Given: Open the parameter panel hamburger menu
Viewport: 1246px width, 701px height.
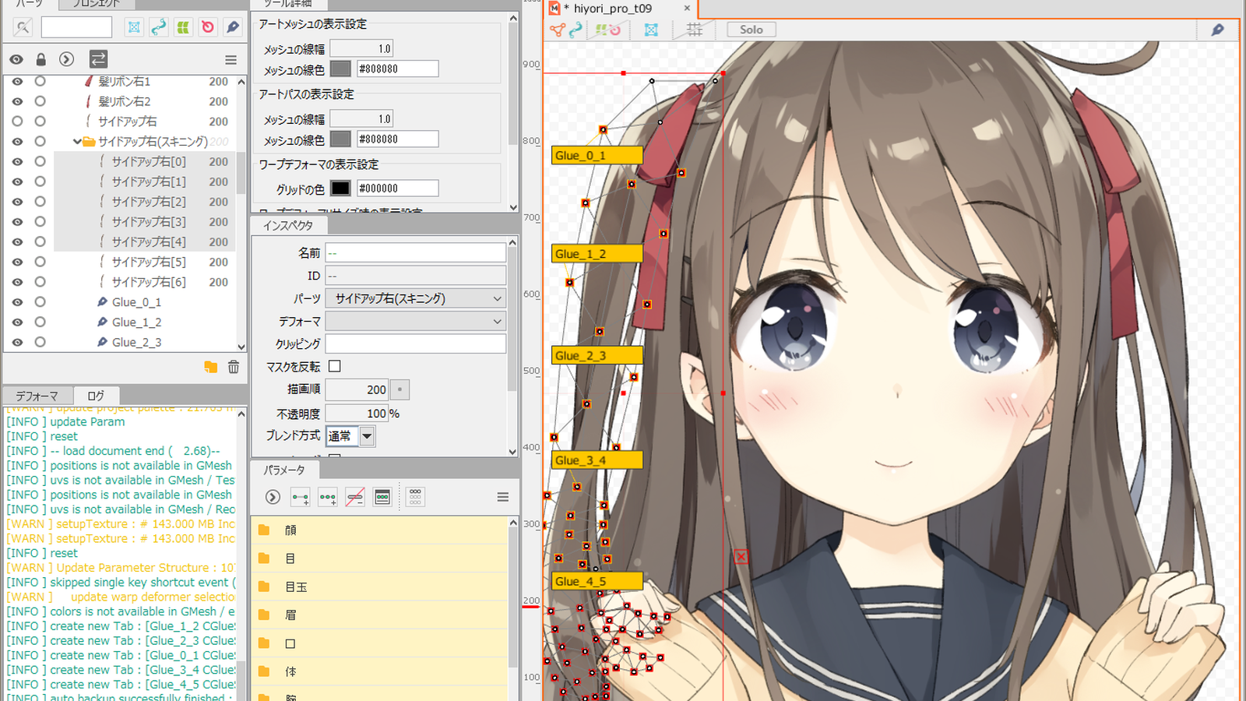Looking at the screenshot, I should pyautogui.click(x=503, y=497).
